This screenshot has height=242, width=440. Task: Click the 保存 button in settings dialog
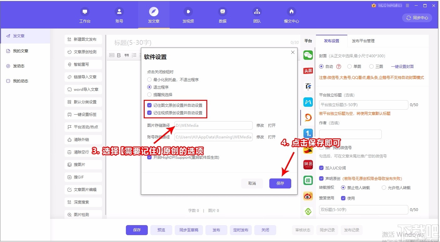click(280, 183)
